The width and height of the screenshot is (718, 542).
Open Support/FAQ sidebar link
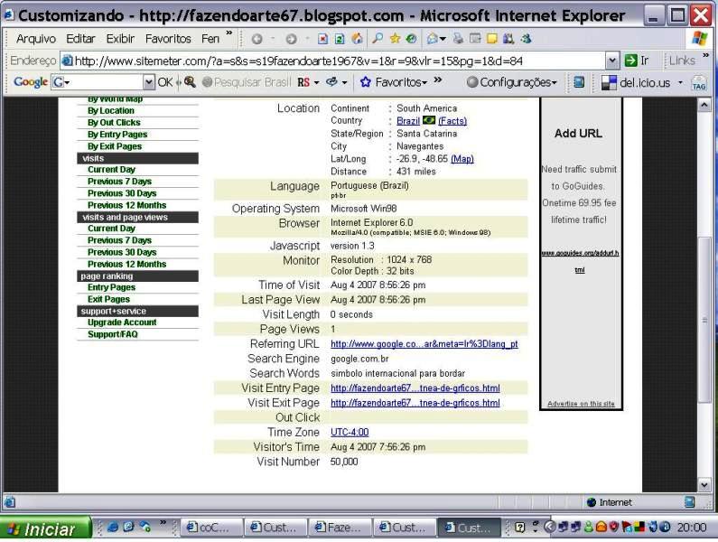pyautogui.click(x=112, y=334)
